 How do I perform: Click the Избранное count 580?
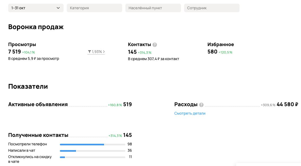[212, 52]
